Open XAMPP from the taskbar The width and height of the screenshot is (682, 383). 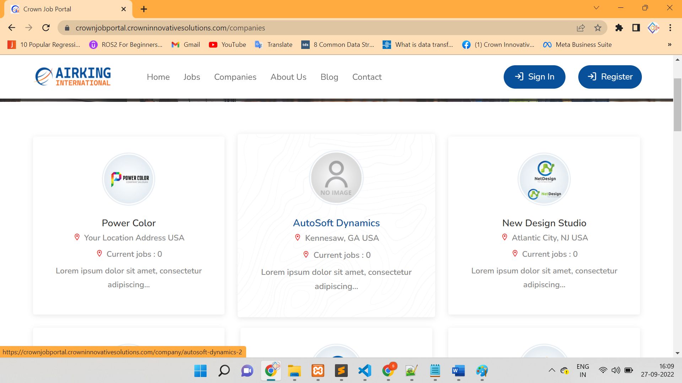pyautogui.click(x=318, y=371)
